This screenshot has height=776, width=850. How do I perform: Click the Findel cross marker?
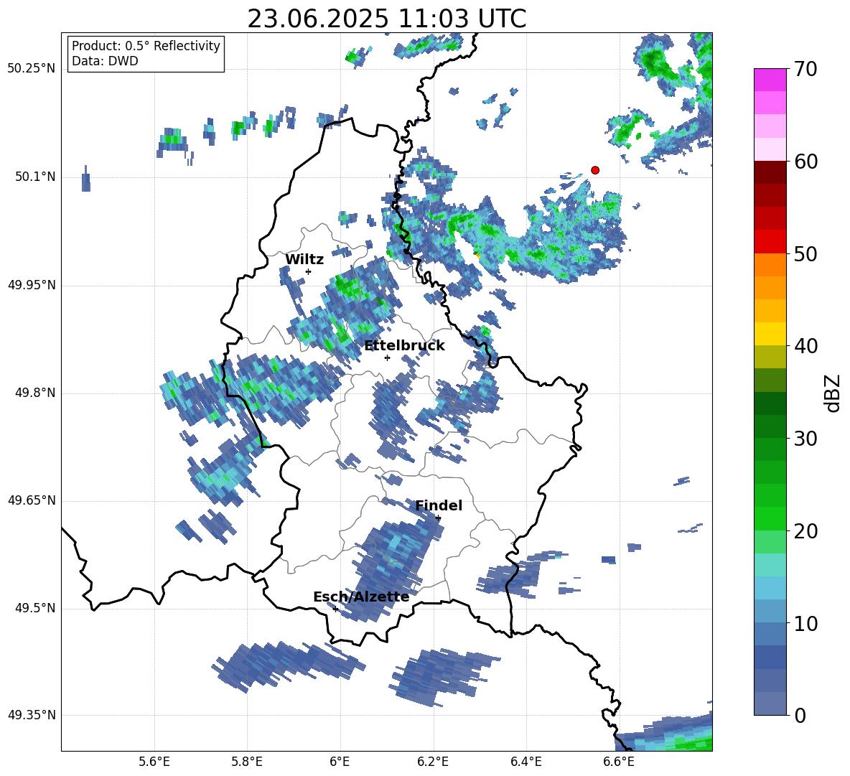tap(438, 518)
